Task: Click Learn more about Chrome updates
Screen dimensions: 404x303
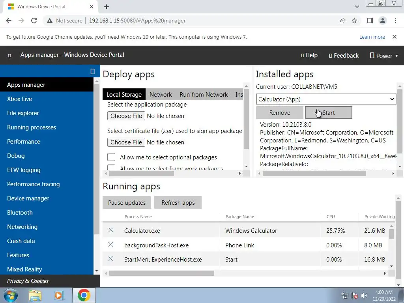Action: pyautogui.click(x=372, y=37)
